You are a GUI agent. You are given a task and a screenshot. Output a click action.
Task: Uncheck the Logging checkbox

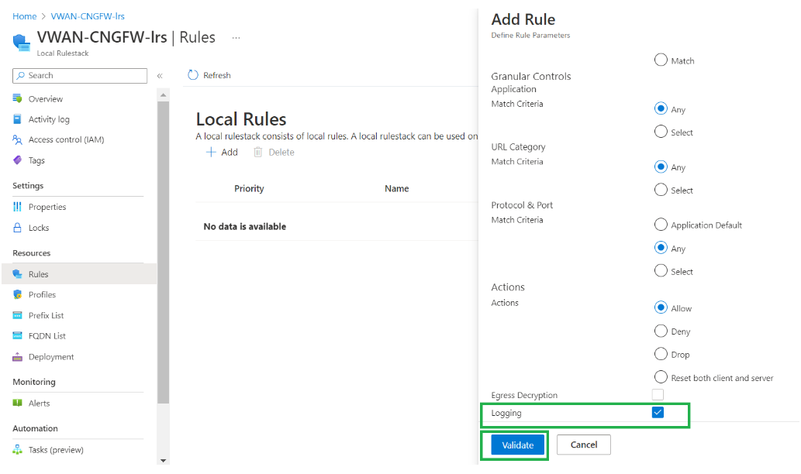point(658,413)
